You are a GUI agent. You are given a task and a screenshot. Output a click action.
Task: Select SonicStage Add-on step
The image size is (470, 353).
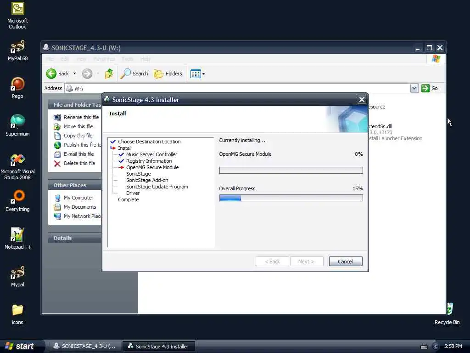click(x=147, y=180)
